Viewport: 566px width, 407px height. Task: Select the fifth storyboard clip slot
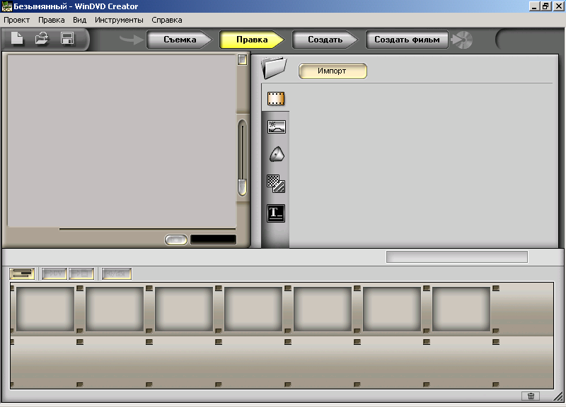click(323, 309)
